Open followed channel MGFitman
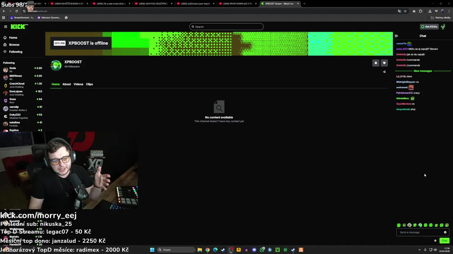 (22, 77)
